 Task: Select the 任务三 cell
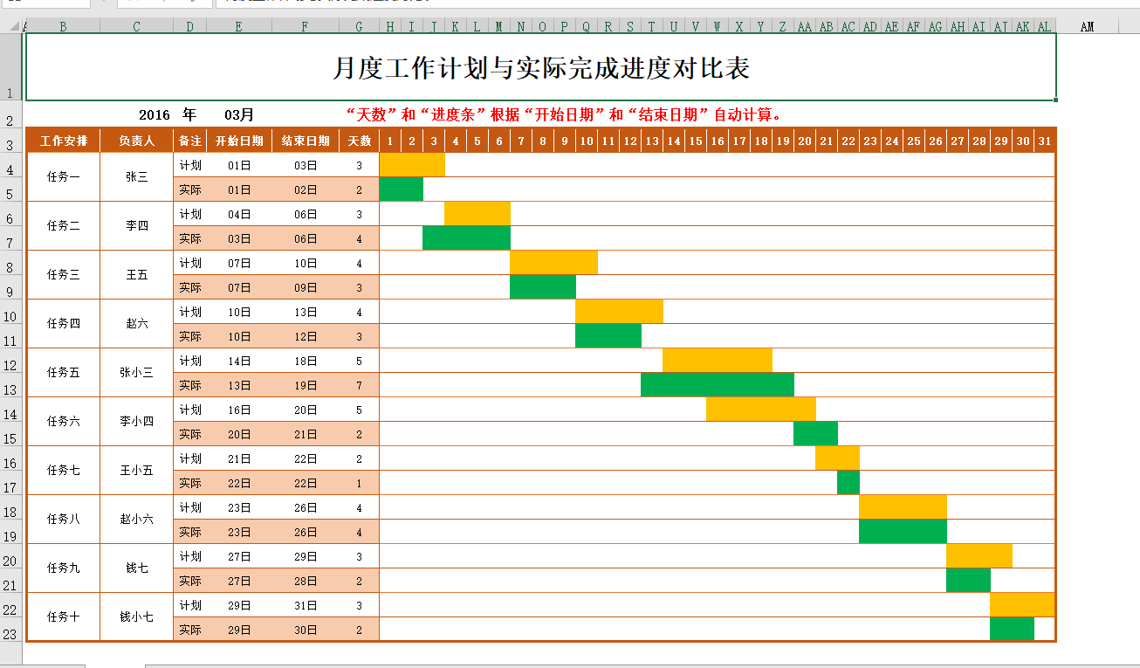(x=64, y=275)
